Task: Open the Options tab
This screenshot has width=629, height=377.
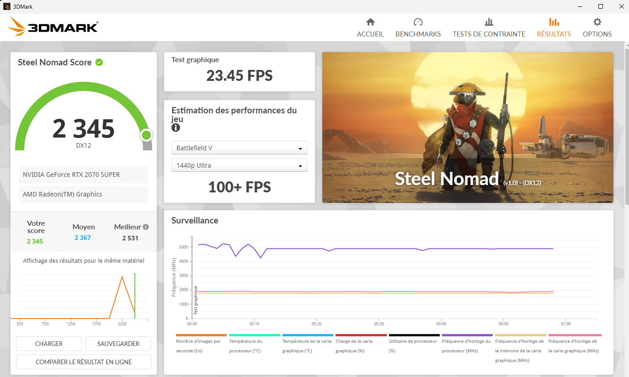Action: pyautogui.click(x=597, y=28)
